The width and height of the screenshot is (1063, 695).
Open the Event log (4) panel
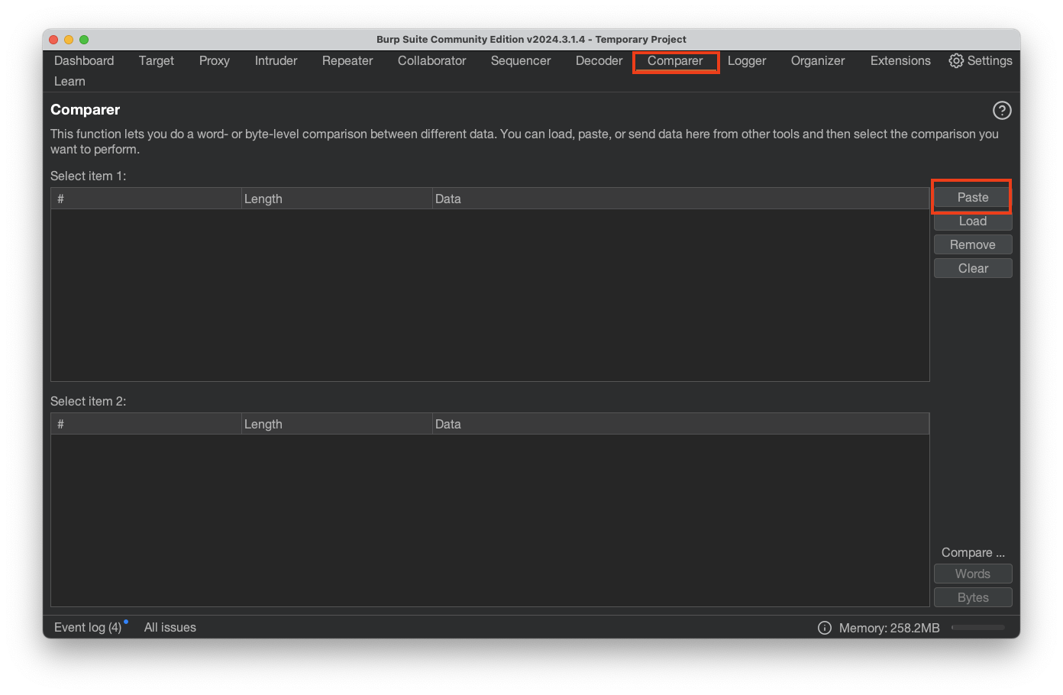coord(88,627)
